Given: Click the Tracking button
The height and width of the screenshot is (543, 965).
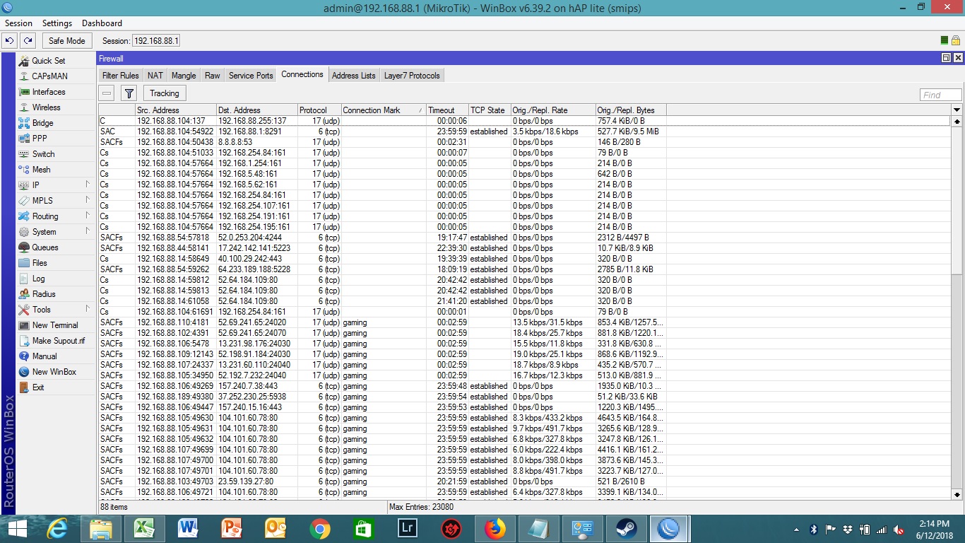Looking at the screenshot, I should pos(164,93).
